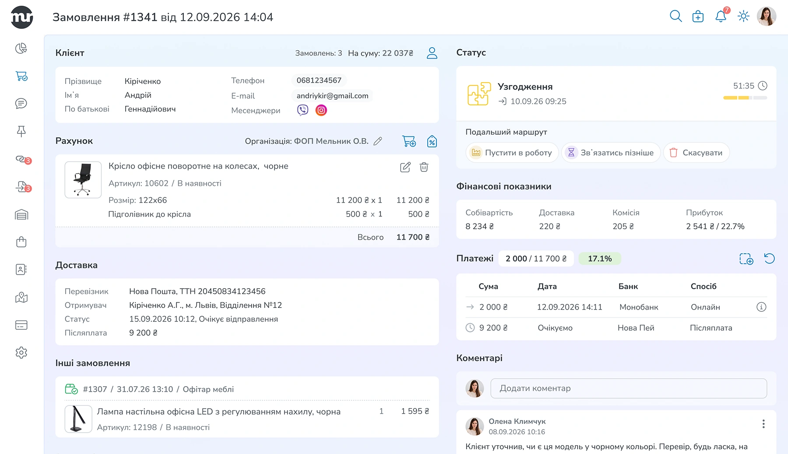Viewport: 788px width, 454px height.
Task: Toggle light theme sun icon
Action: pyautogui.click(x=743, y=17)
